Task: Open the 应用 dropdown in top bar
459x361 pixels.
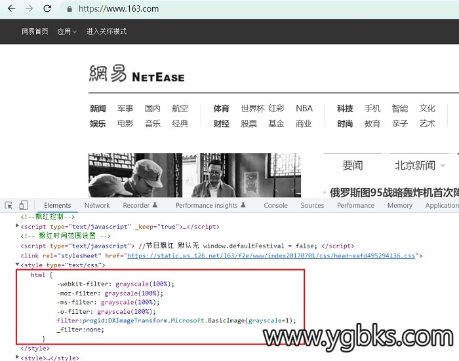Action: click(67, 31)
